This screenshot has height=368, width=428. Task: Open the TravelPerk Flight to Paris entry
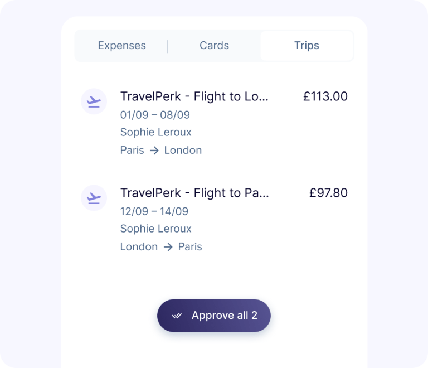(194, 193)
